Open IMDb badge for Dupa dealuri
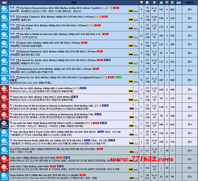 (x=131, y=178)
